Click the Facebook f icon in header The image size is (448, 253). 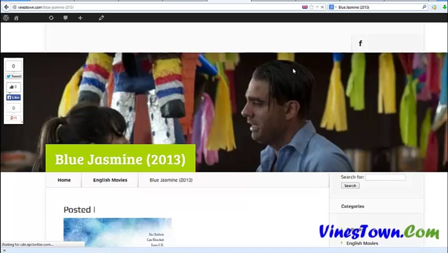(360, 43)
